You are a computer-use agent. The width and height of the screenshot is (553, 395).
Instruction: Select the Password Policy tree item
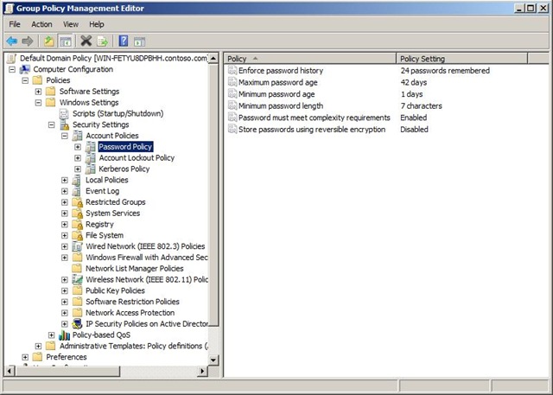point(125,147)
